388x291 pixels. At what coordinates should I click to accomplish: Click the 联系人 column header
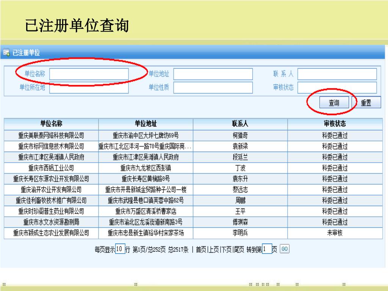pyautogui.click(x=240, y=124)
